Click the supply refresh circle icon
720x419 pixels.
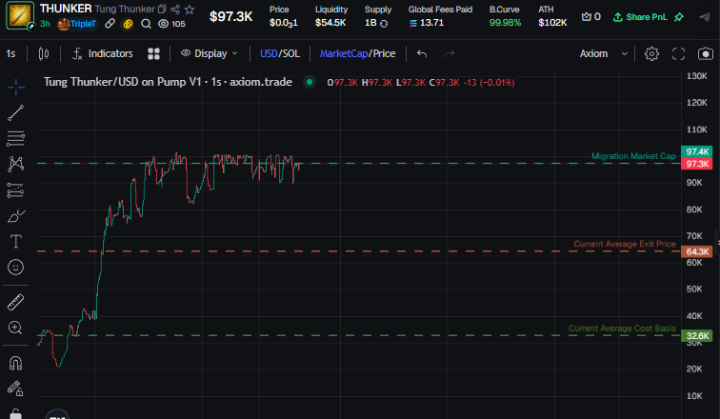pyautogui.click(x=384, y=24)
